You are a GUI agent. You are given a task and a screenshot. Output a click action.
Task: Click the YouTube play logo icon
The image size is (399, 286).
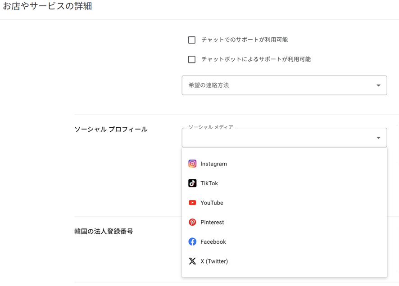click(x=192, y=203)
